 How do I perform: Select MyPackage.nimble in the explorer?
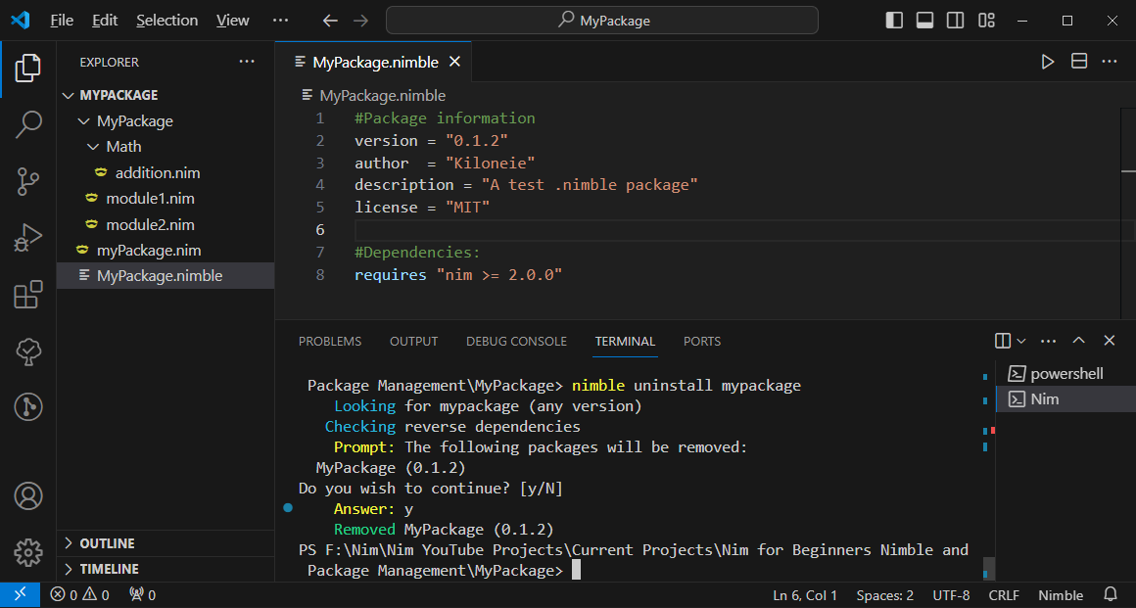click(x=166, y=275)
